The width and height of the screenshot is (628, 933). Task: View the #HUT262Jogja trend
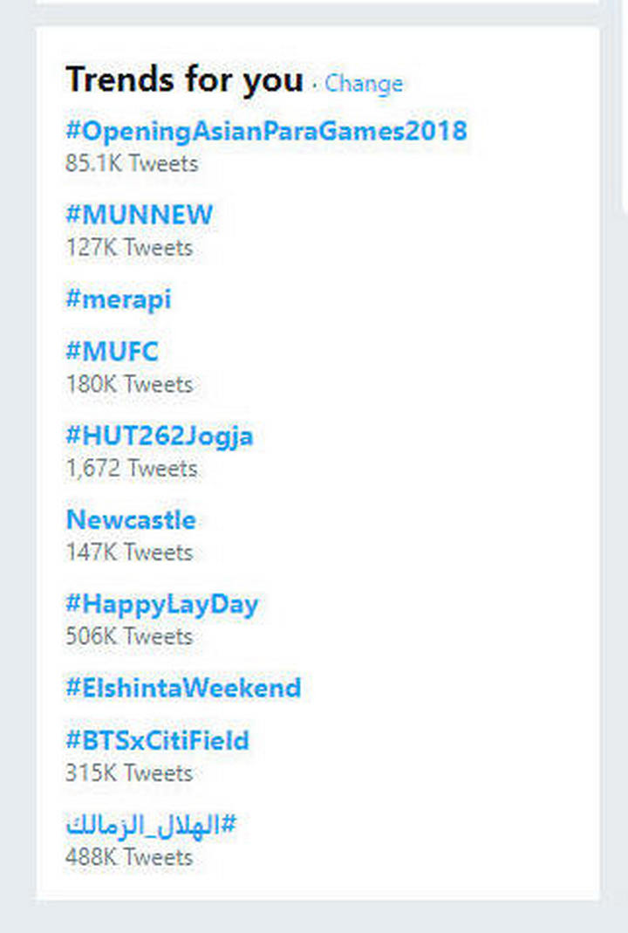(160, 436)
